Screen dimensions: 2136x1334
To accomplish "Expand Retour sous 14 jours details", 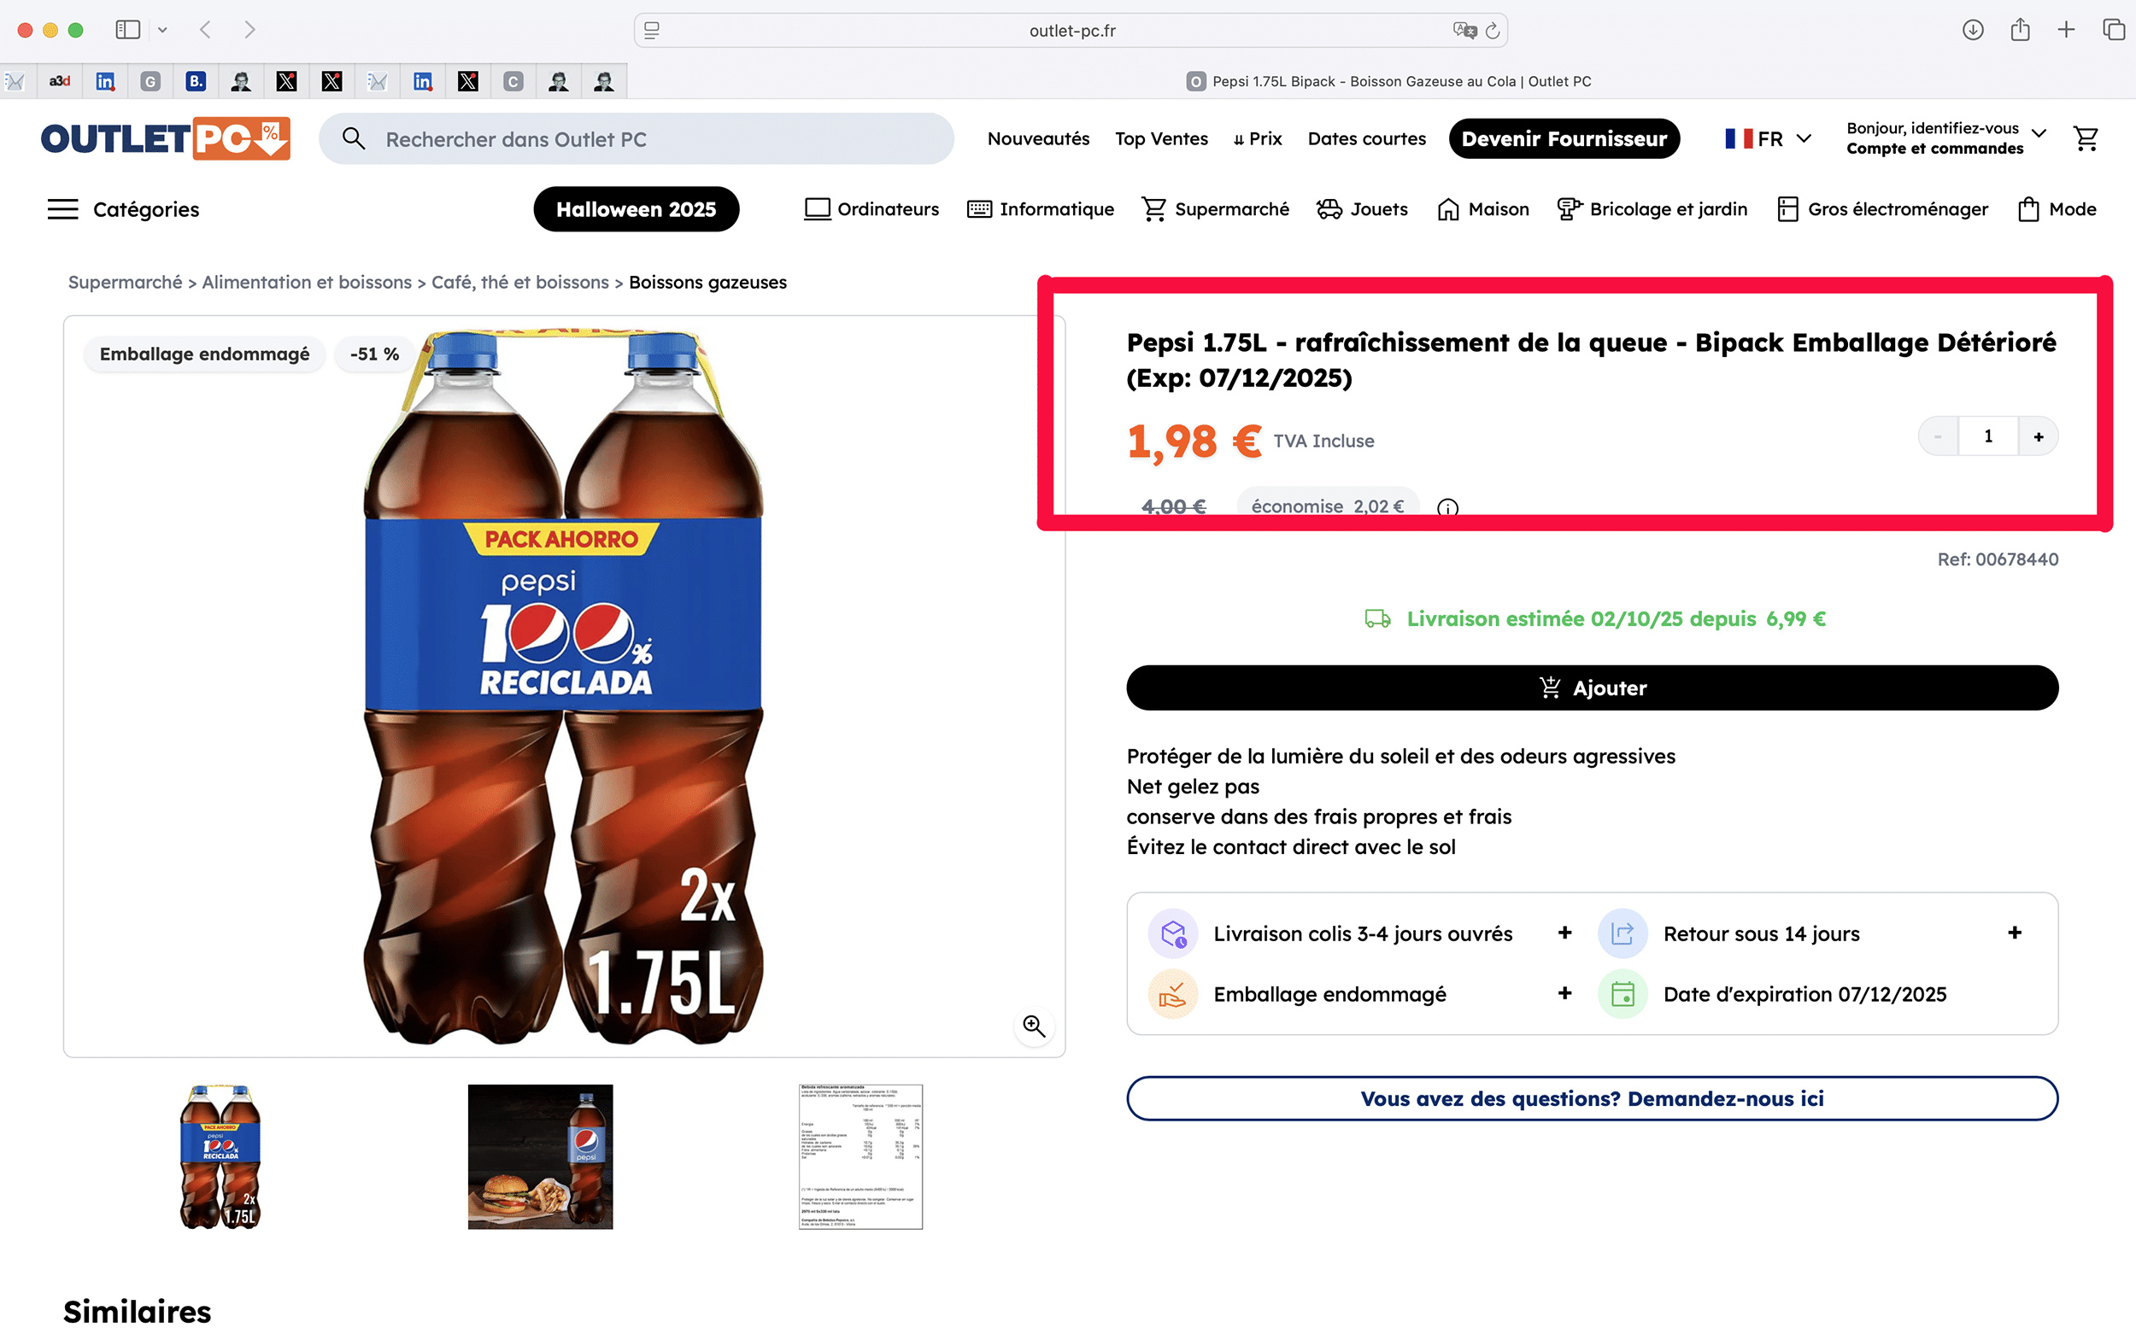I will pos(2014,933).
